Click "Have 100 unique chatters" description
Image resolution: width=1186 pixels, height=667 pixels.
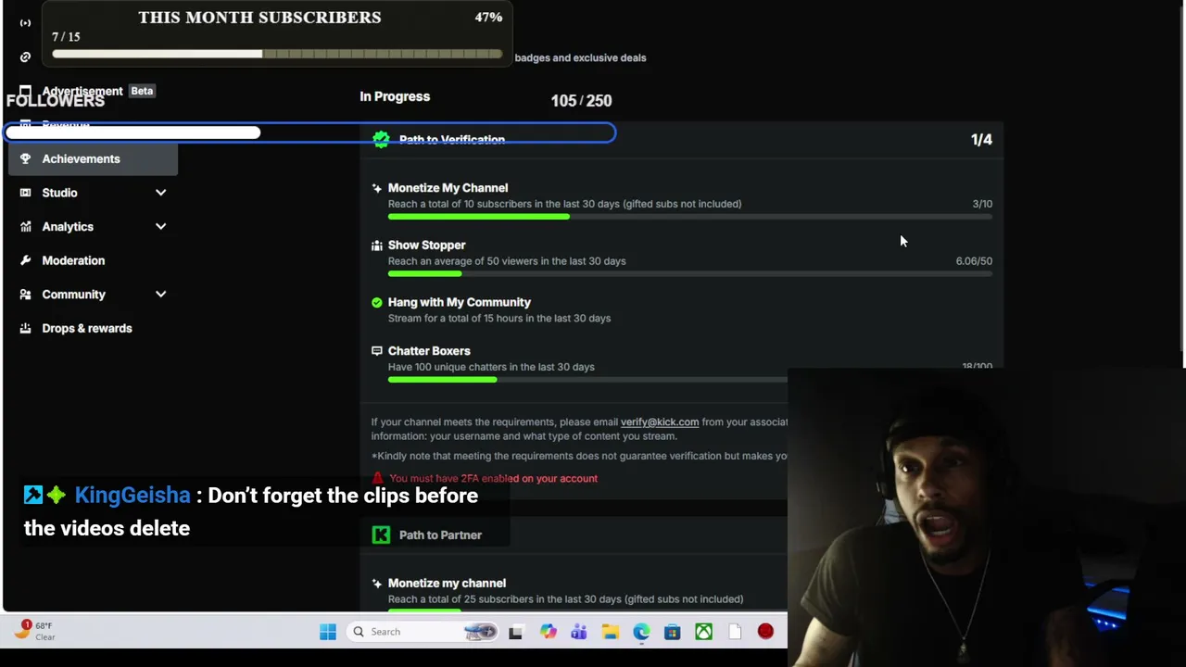(x=491, y=367)
